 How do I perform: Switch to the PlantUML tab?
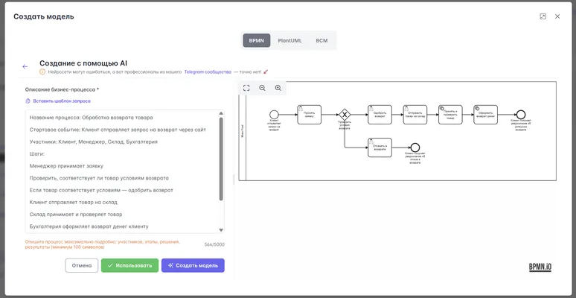[291, 40]
